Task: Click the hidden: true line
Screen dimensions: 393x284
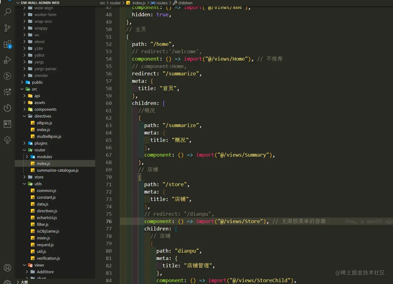Action: click(x=152, y=14)
